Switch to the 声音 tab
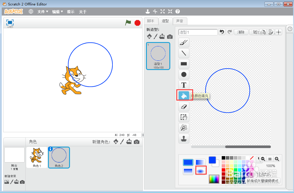The width and height of the screenshot is (294, 193). [x=180, y=21]
